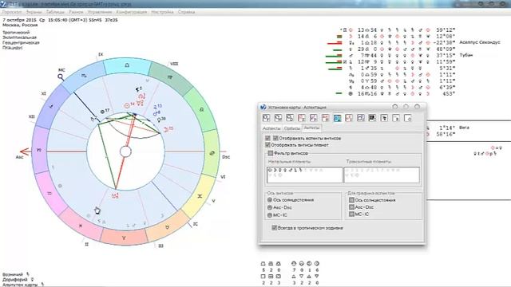Select 'Ось солнцестояния' radio under Ось антисов
This screenshot has height=287, width=511.
tap(270, 200)
